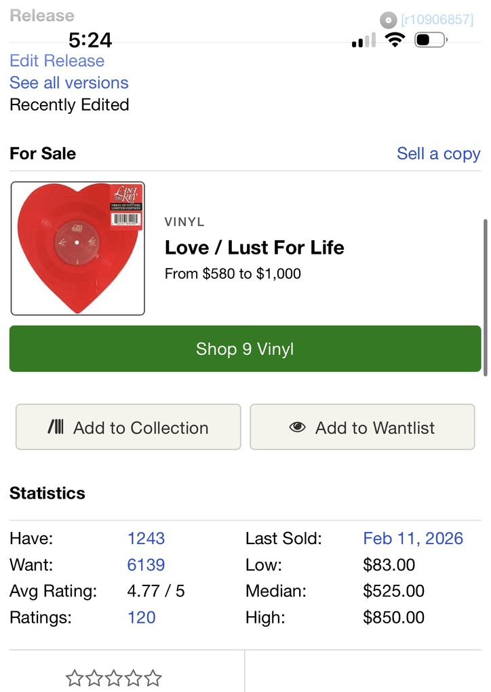491x692 pixels.
Task: Open the Last Sold Feb 11, 2026 link
Action: [413, 538]
